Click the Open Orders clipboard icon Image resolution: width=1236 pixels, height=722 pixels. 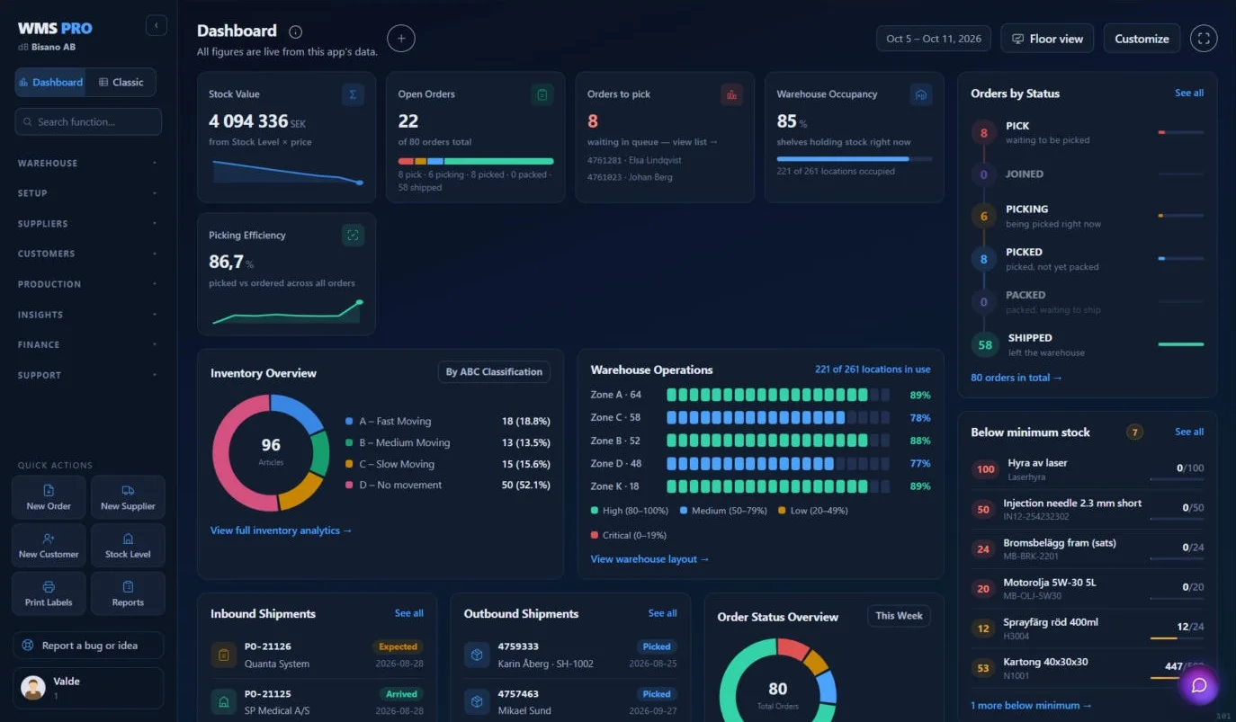coord(542,94)
